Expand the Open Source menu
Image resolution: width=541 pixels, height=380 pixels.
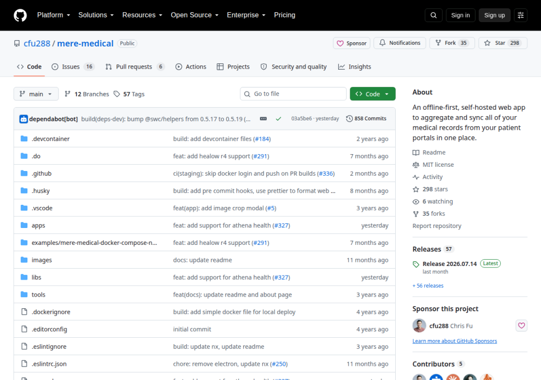(194, 15)
